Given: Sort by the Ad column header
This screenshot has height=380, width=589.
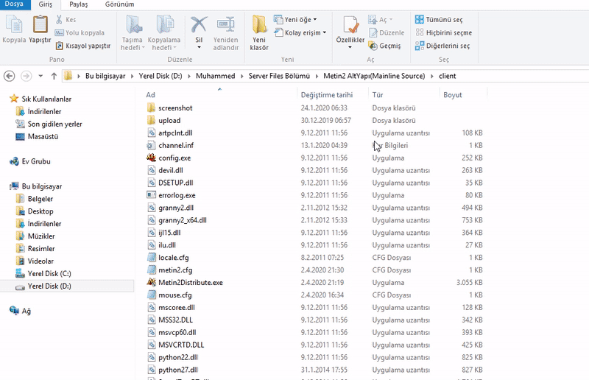Looking at the screenshot, I should coord(150,95).
